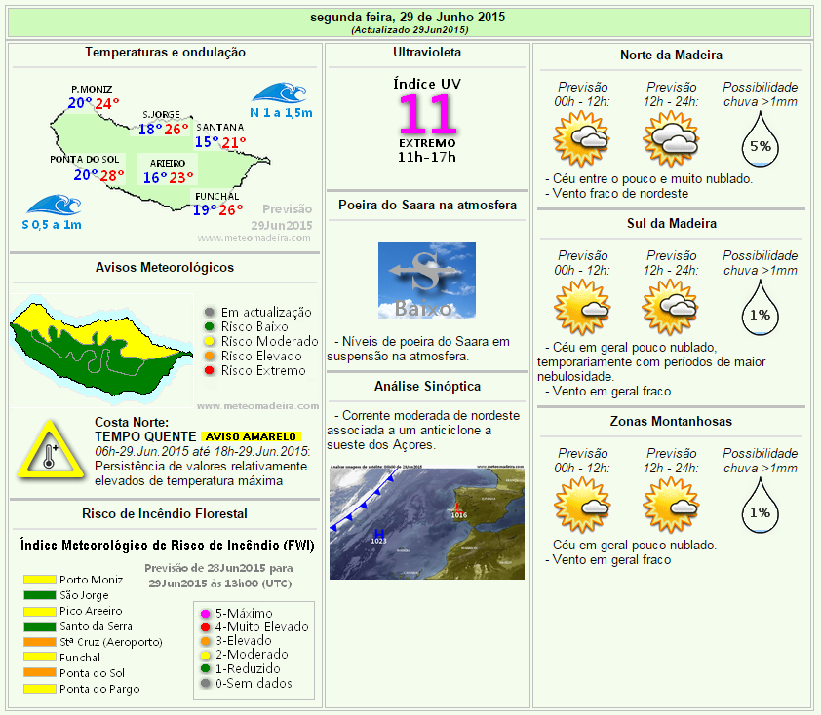This screenshot has height=715, width=821.
Task: Click the Ultravioleta section heading
Action: click(x=427, y=52)
